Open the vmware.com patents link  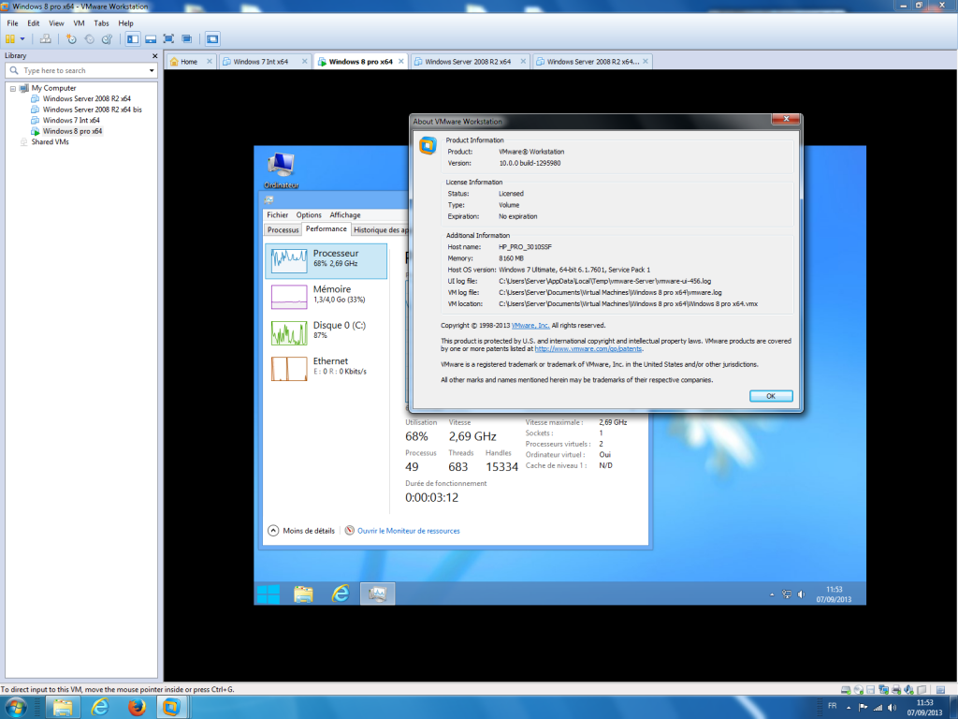(588, 349)
